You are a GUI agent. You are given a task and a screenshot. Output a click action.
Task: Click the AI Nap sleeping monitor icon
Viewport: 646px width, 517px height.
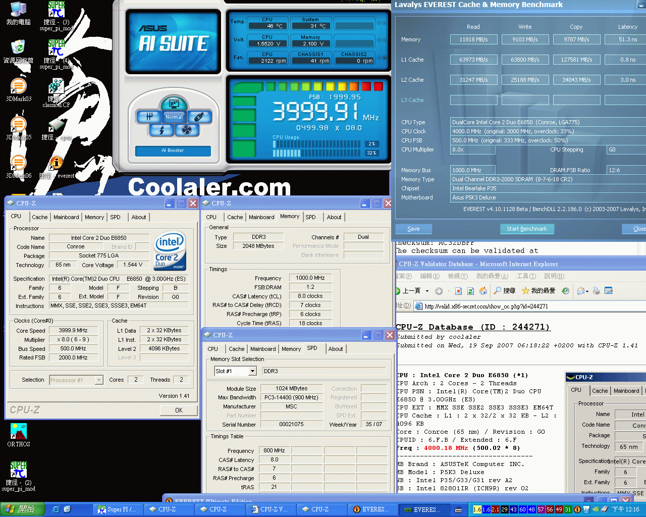174,104
